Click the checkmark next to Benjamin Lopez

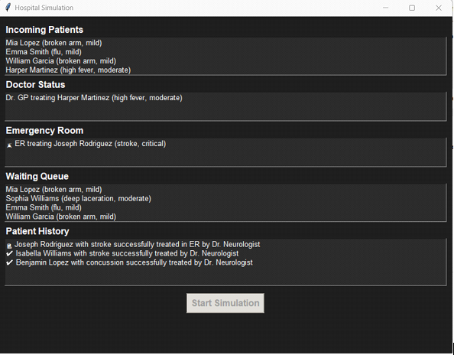coord(10,262)
